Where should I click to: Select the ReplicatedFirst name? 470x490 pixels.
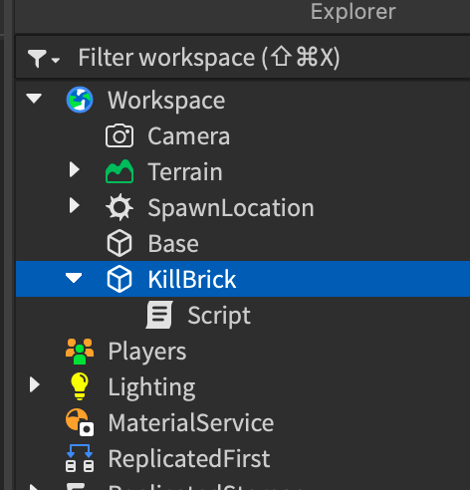(x=189, y=459)
